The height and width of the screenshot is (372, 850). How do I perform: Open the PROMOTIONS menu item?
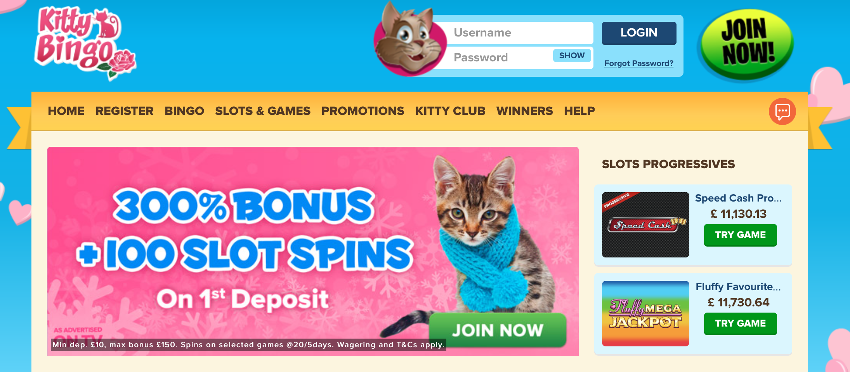(x=363, y=111)
